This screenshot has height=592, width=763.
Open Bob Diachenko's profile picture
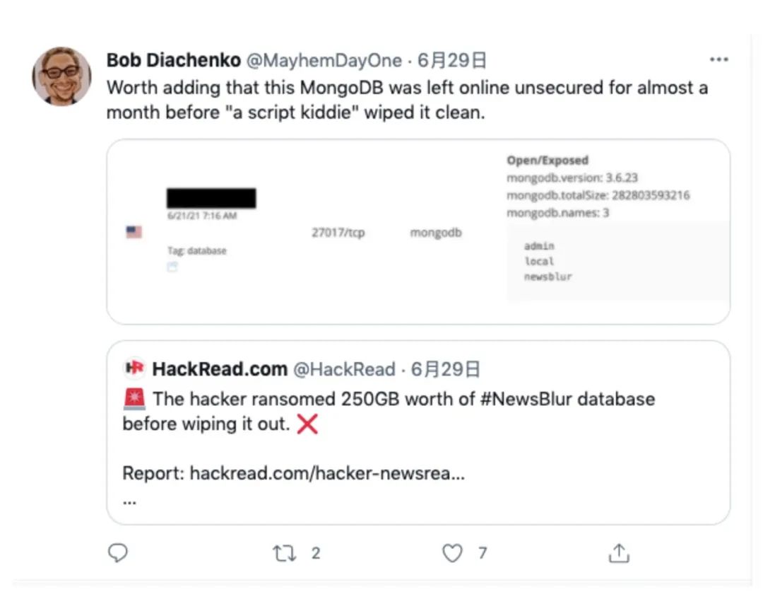click(x=61, y=76)
